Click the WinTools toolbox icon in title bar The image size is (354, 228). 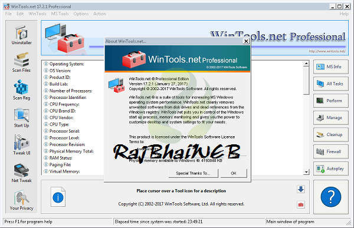(6, 6)
